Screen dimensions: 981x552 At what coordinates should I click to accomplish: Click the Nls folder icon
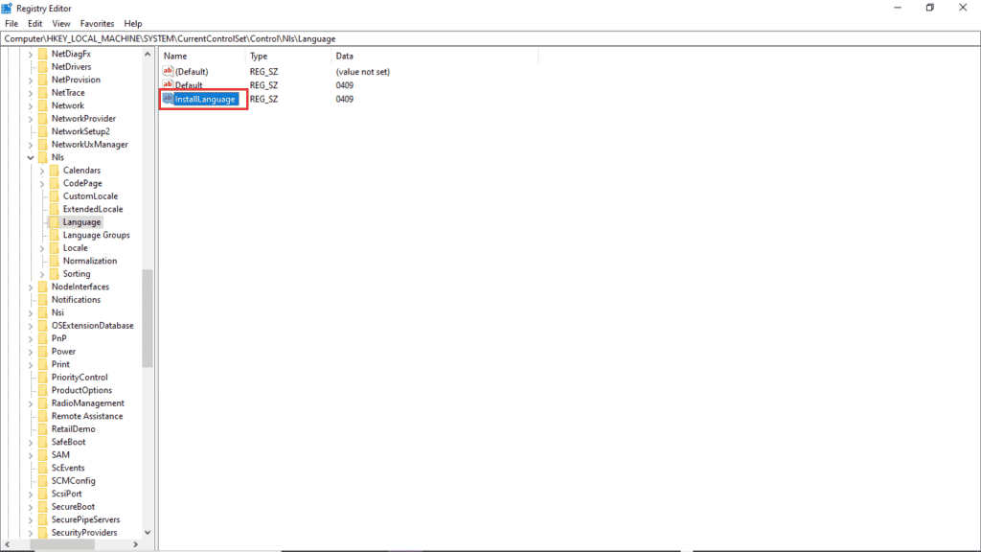42,157
